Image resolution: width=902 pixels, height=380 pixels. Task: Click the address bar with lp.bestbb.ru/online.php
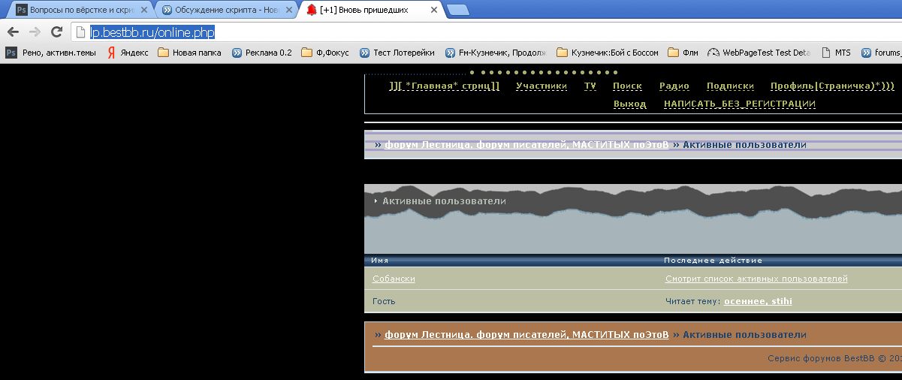[487, 32]
